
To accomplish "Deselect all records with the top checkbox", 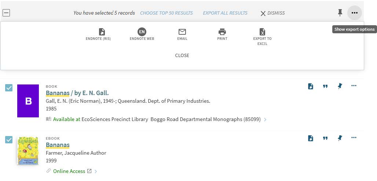I will pos(6,13).
